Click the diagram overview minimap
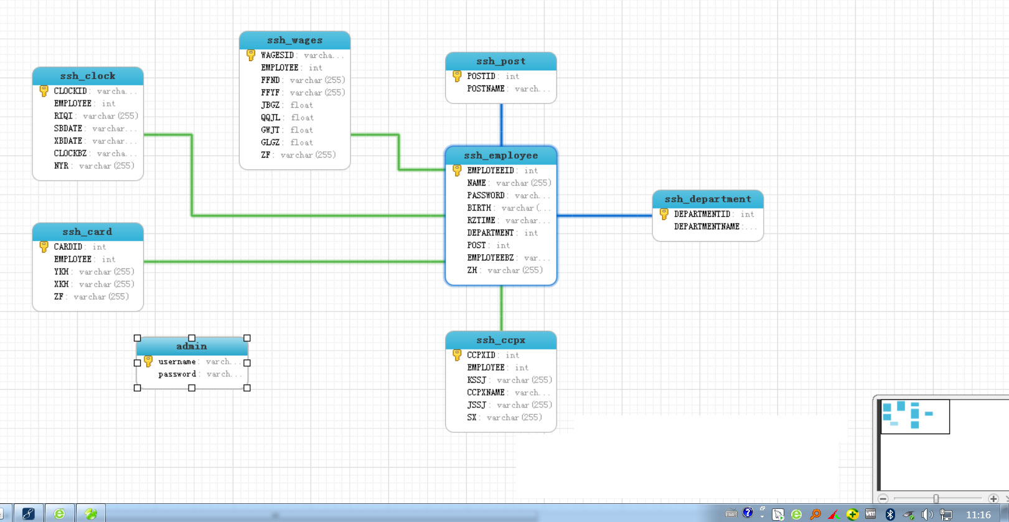 point(915,416)
